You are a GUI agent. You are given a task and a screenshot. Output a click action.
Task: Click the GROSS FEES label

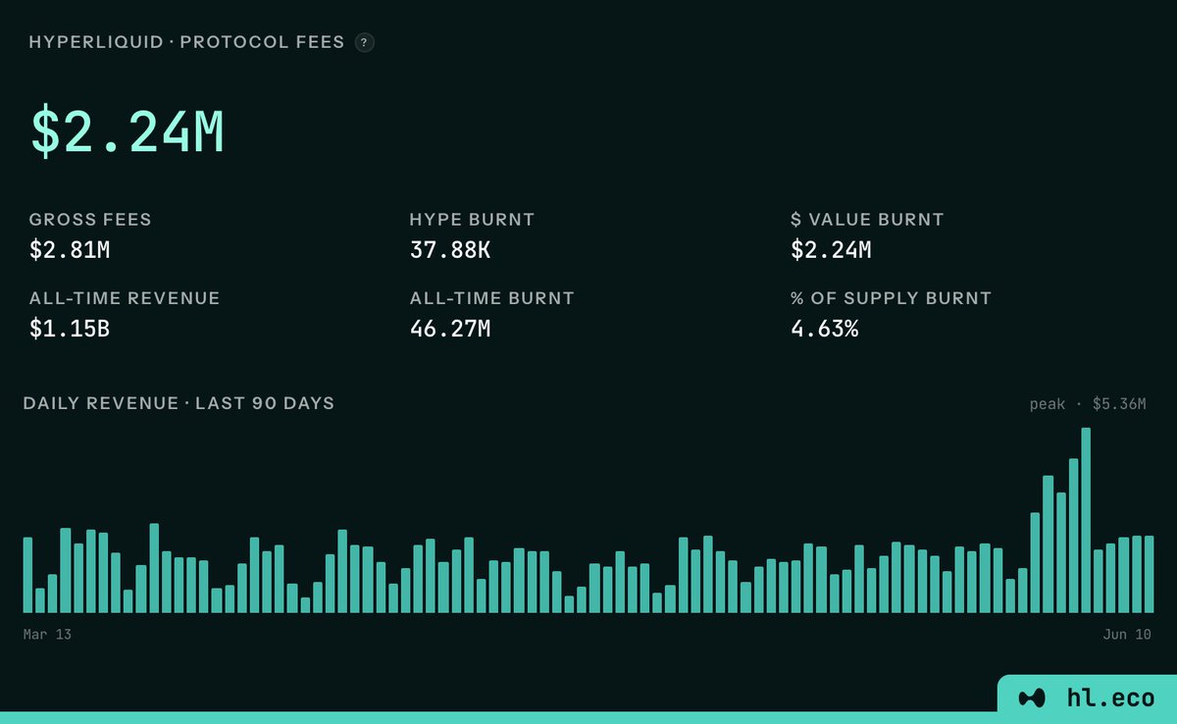click(90, 220)
